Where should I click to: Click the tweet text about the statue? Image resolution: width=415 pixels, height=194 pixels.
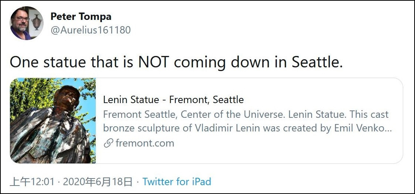click(x=176, y=62)
